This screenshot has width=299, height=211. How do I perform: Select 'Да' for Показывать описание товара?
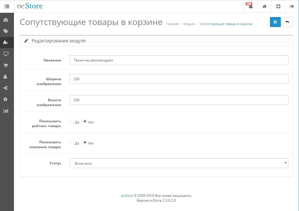point(72,142)
